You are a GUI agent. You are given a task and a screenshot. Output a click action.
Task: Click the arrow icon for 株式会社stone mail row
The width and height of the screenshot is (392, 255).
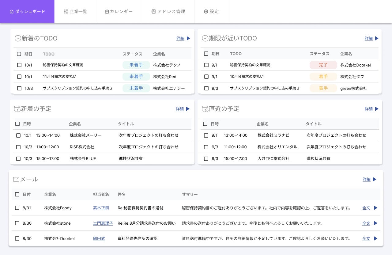(x=376, y=223)
